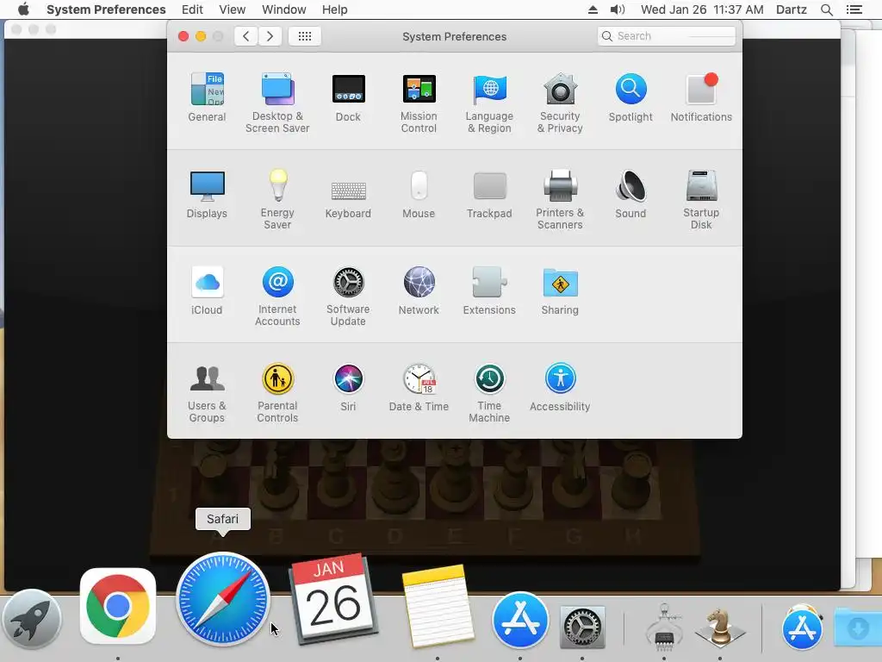Open Startup Disk preferences
This screenshot has width=882, height=662.
[701, 199]
